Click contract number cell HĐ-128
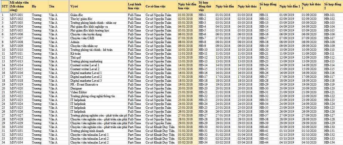This screenshot has width=343, height=145. (x=333, y=119)
